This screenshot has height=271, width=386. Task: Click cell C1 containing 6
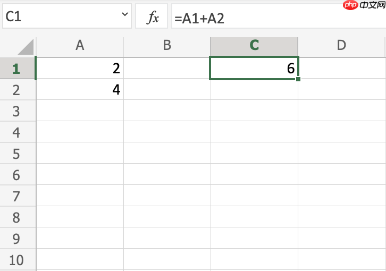[254, 69]
